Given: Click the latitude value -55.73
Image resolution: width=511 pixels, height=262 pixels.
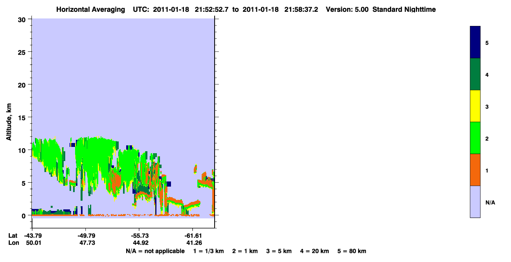Looking at the screenshot, I should pyautogui.click(x=139, y=236).
